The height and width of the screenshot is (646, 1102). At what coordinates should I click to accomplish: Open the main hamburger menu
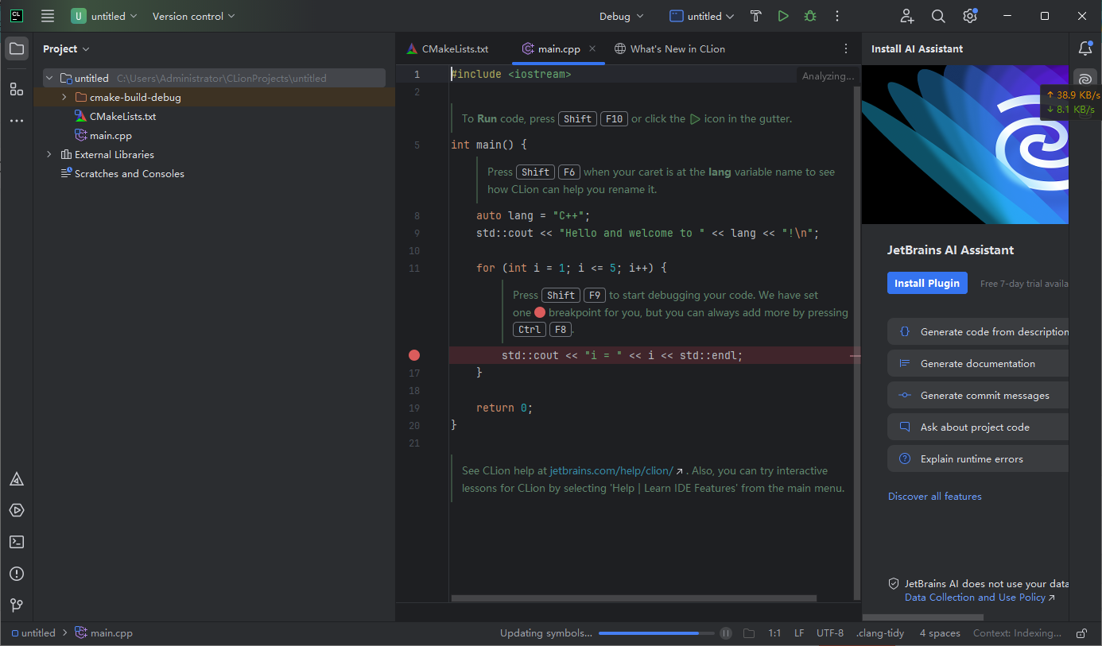(48, 16)
